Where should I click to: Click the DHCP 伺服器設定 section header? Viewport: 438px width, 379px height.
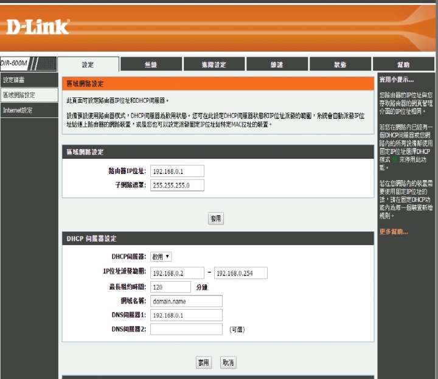click(218, 238)
